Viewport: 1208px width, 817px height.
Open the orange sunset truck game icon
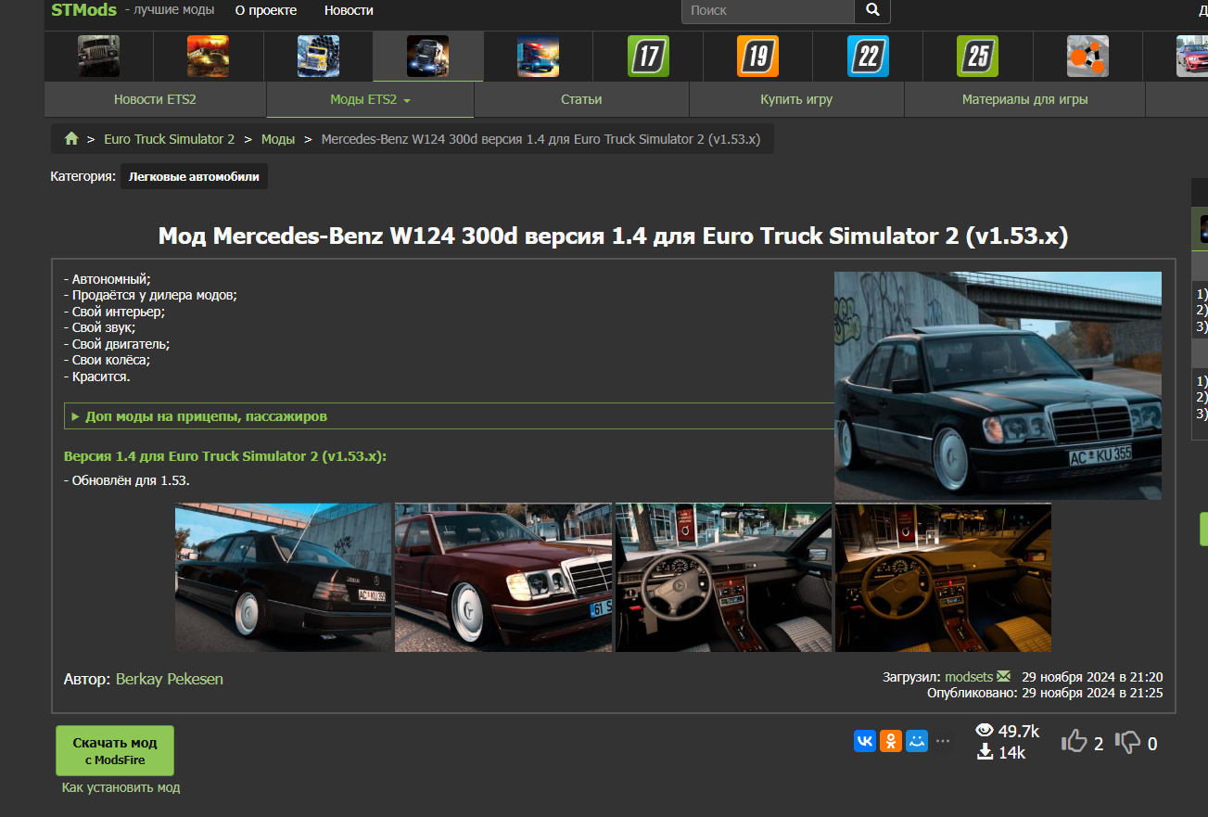[209, 56]
